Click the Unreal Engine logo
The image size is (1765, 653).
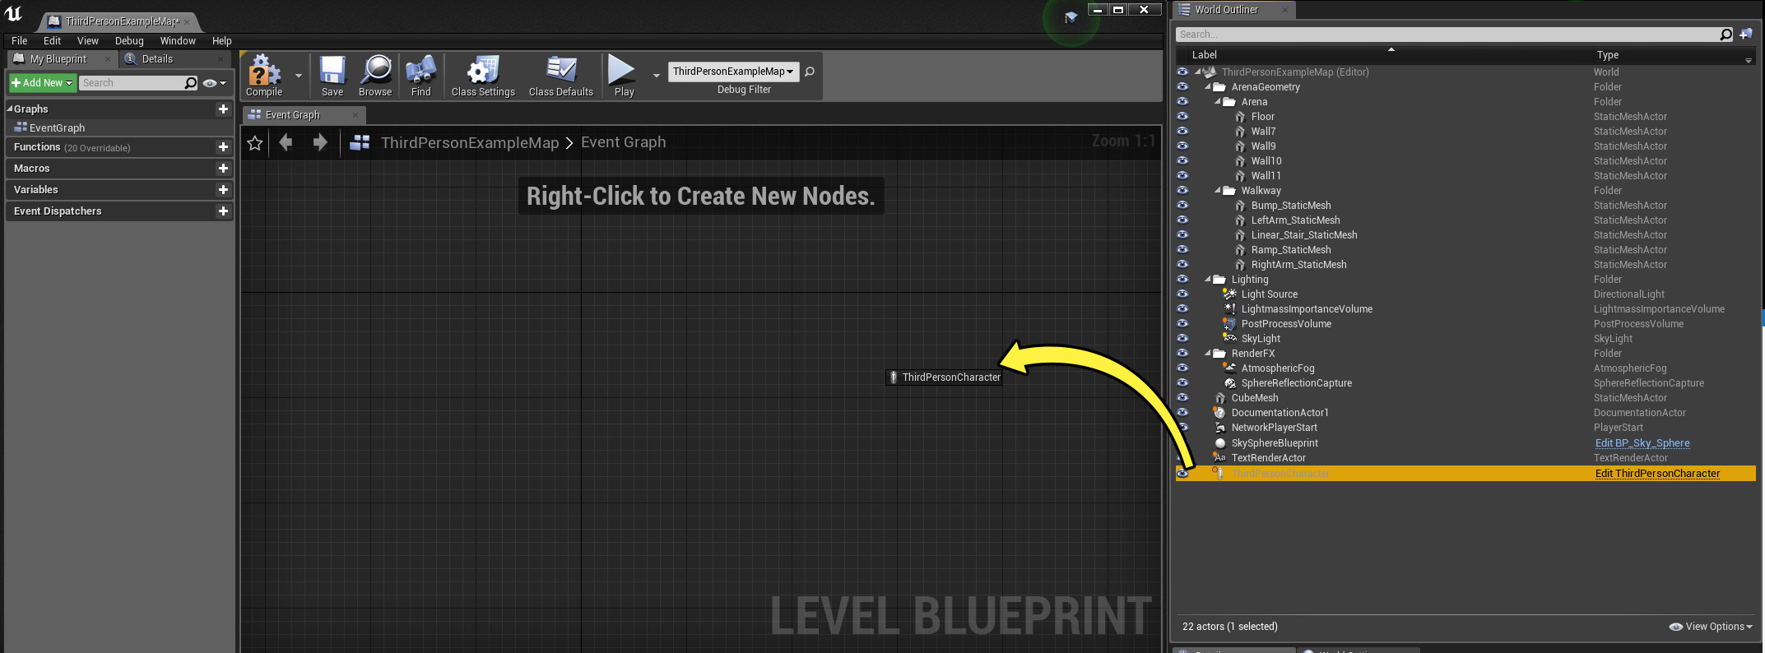pyautogui.click(x=13, y=13)
